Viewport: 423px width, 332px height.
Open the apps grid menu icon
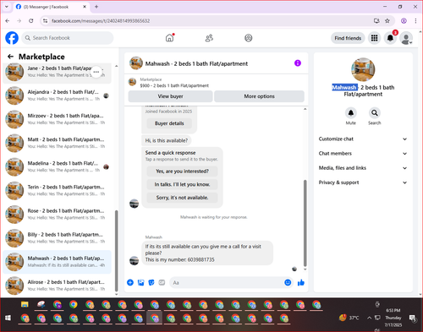[374, 38]
